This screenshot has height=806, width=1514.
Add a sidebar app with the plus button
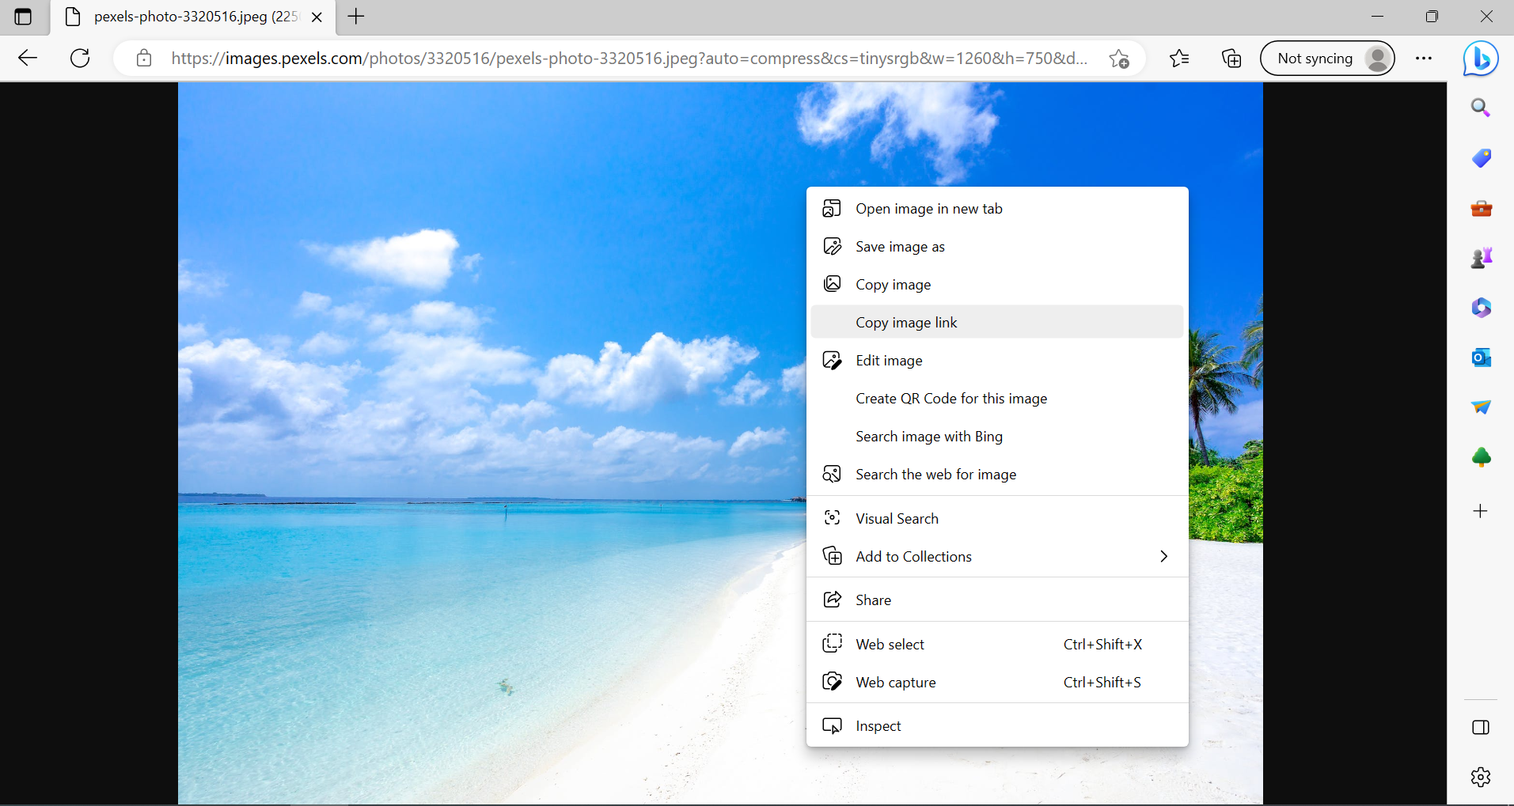tap(1480, 511)
